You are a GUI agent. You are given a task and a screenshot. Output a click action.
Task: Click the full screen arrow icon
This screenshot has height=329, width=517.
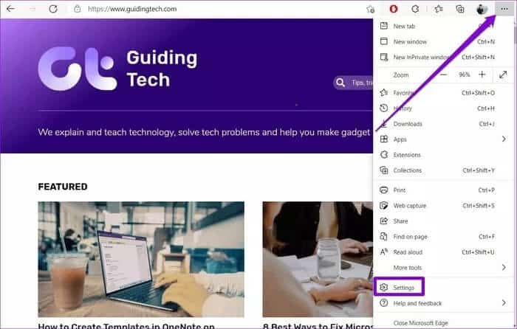coord(503,75)
